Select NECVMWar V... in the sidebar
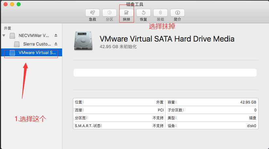 point(31,36)
